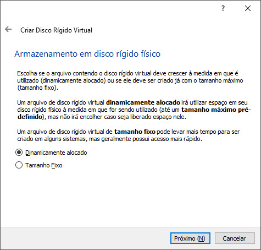
Task: Choose the Tamanho Fixo radio option
Action: (x=39, y=165)
